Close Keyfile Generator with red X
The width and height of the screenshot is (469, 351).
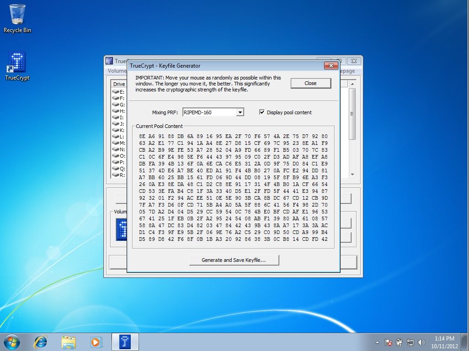coord(331,65)
